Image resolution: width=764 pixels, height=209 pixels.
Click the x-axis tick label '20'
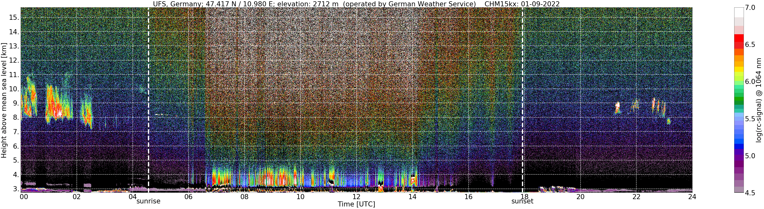580,197
